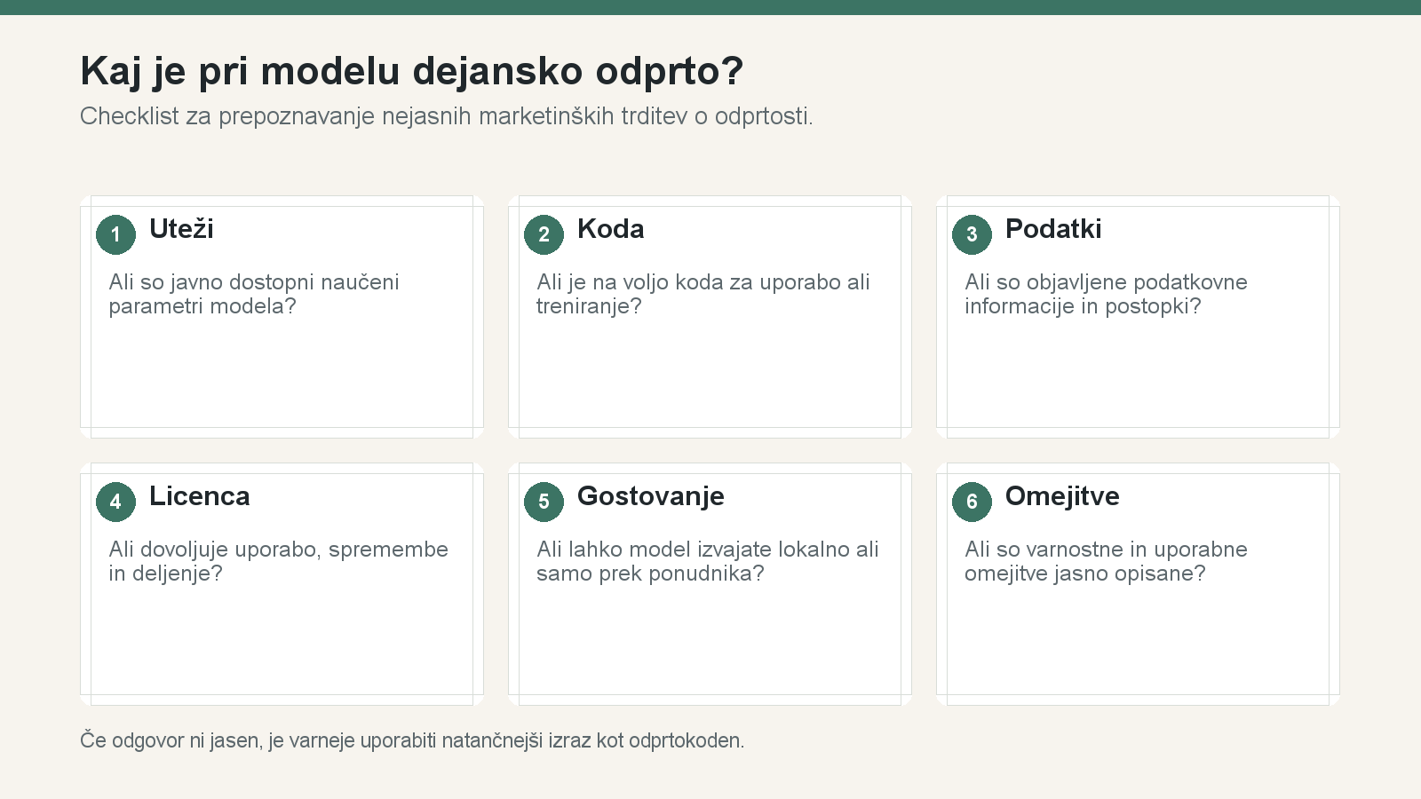
Task: Click the 'Podatki' card heading
Action: (1053, 229)
